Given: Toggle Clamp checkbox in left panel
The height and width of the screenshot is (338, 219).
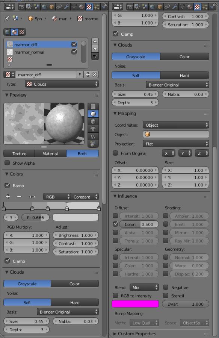Looking at the screenshot, I should 7,261.
